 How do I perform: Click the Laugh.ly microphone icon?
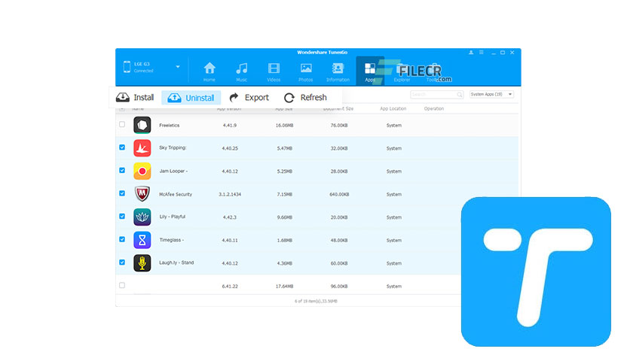[x=142, y=263]
